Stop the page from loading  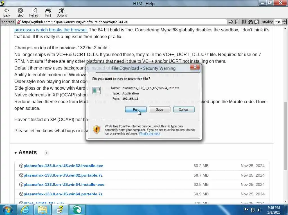pos(20,12)
